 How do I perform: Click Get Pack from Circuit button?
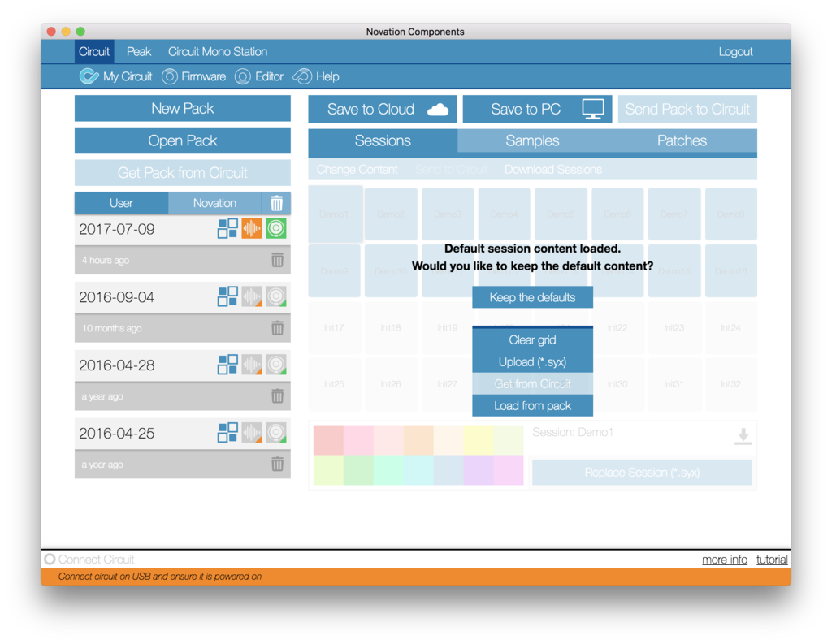click(183, 173)
